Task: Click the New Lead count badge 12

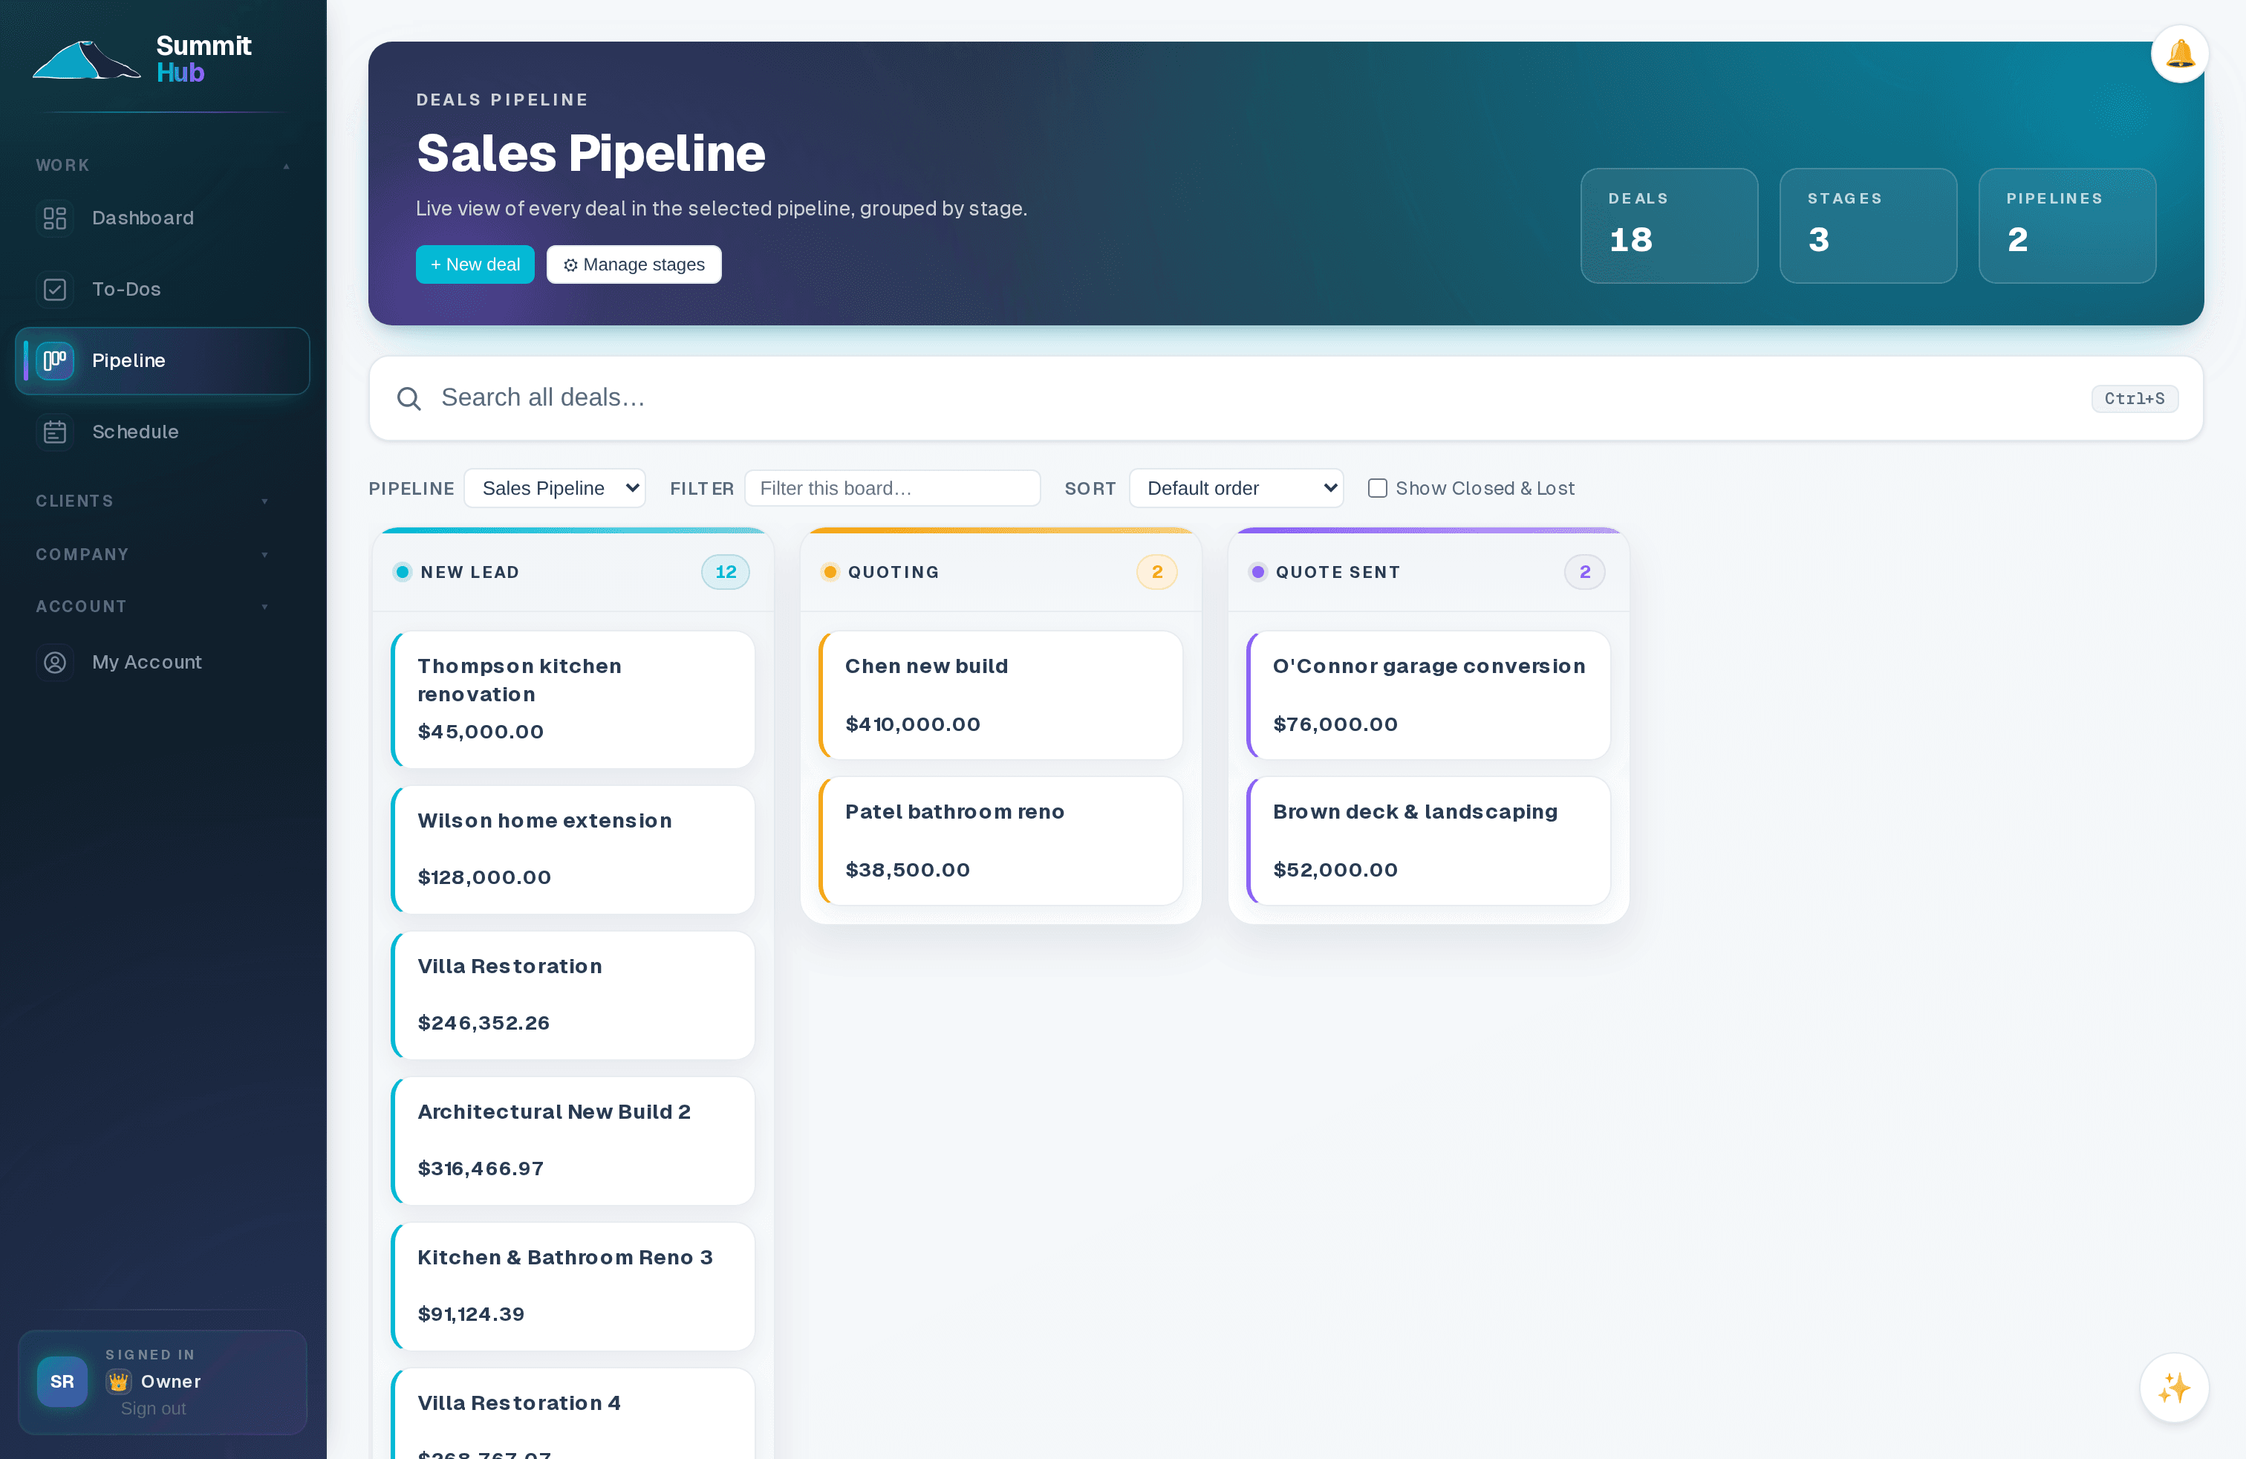Action: [x=725, y=572]
